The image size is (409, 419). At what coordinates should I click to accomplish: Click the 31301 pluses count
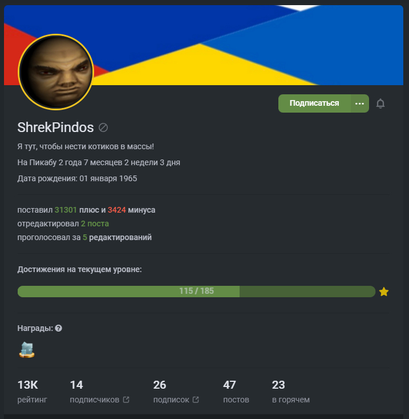click(66, 210)
